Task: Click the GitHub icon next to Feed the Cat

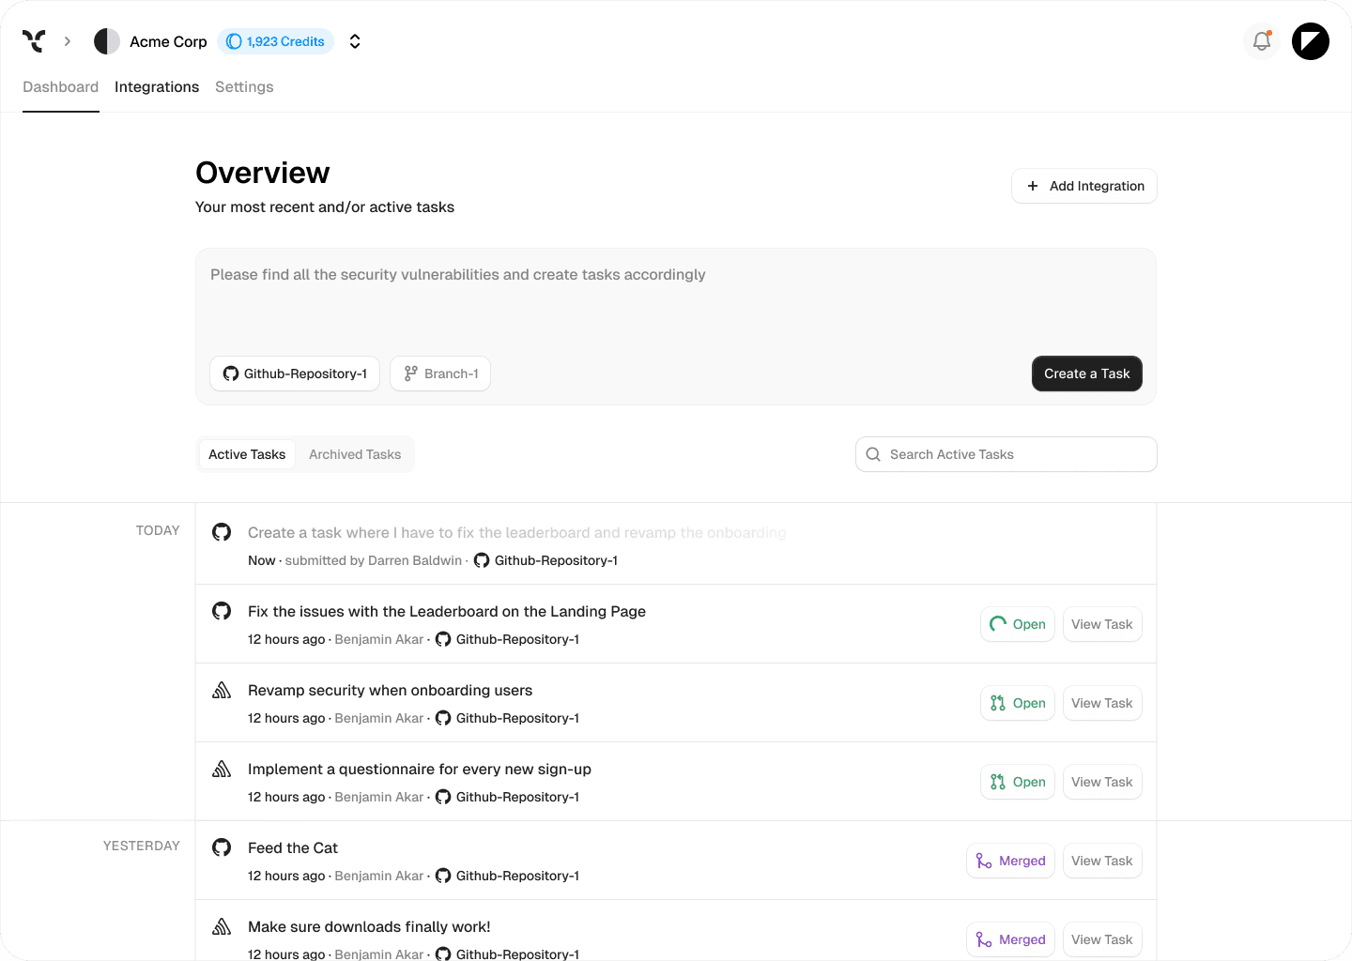Action: pyautogui.click(x=222, y=847)
